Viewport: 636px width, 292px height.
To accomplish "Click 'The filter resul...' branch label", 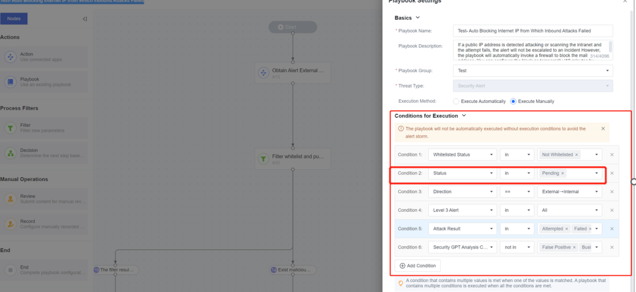I will click(x=115, y=270).
